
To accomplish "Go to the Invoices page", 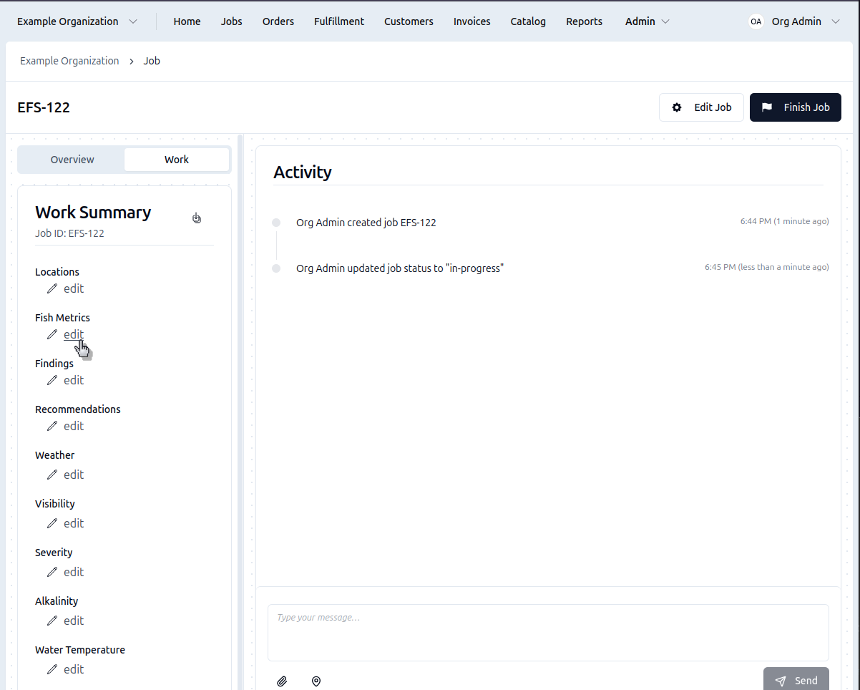I will coord(471,21).
